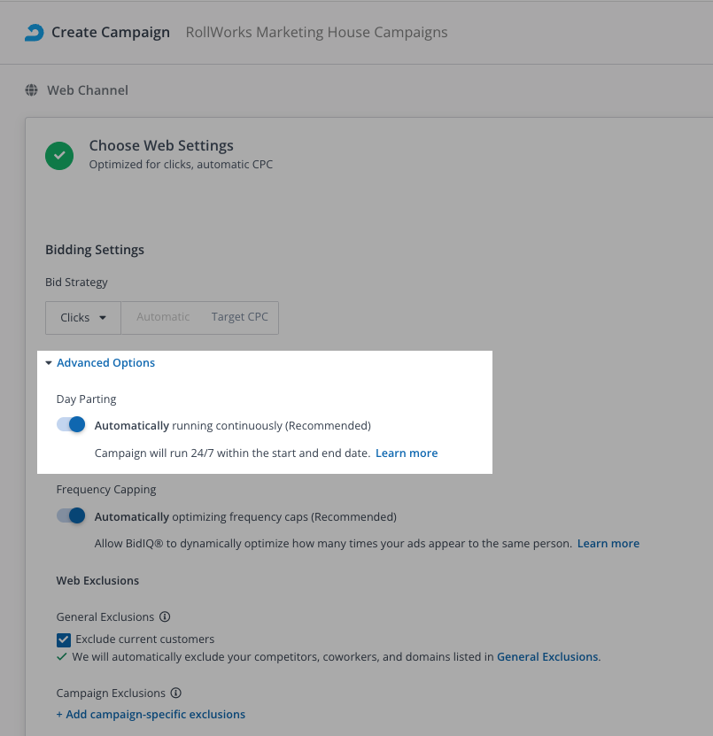The height and width of the screenshot is (736, 713).
Task: Uncheck Exclude current customers checkbox
Action: coord(64,639)
